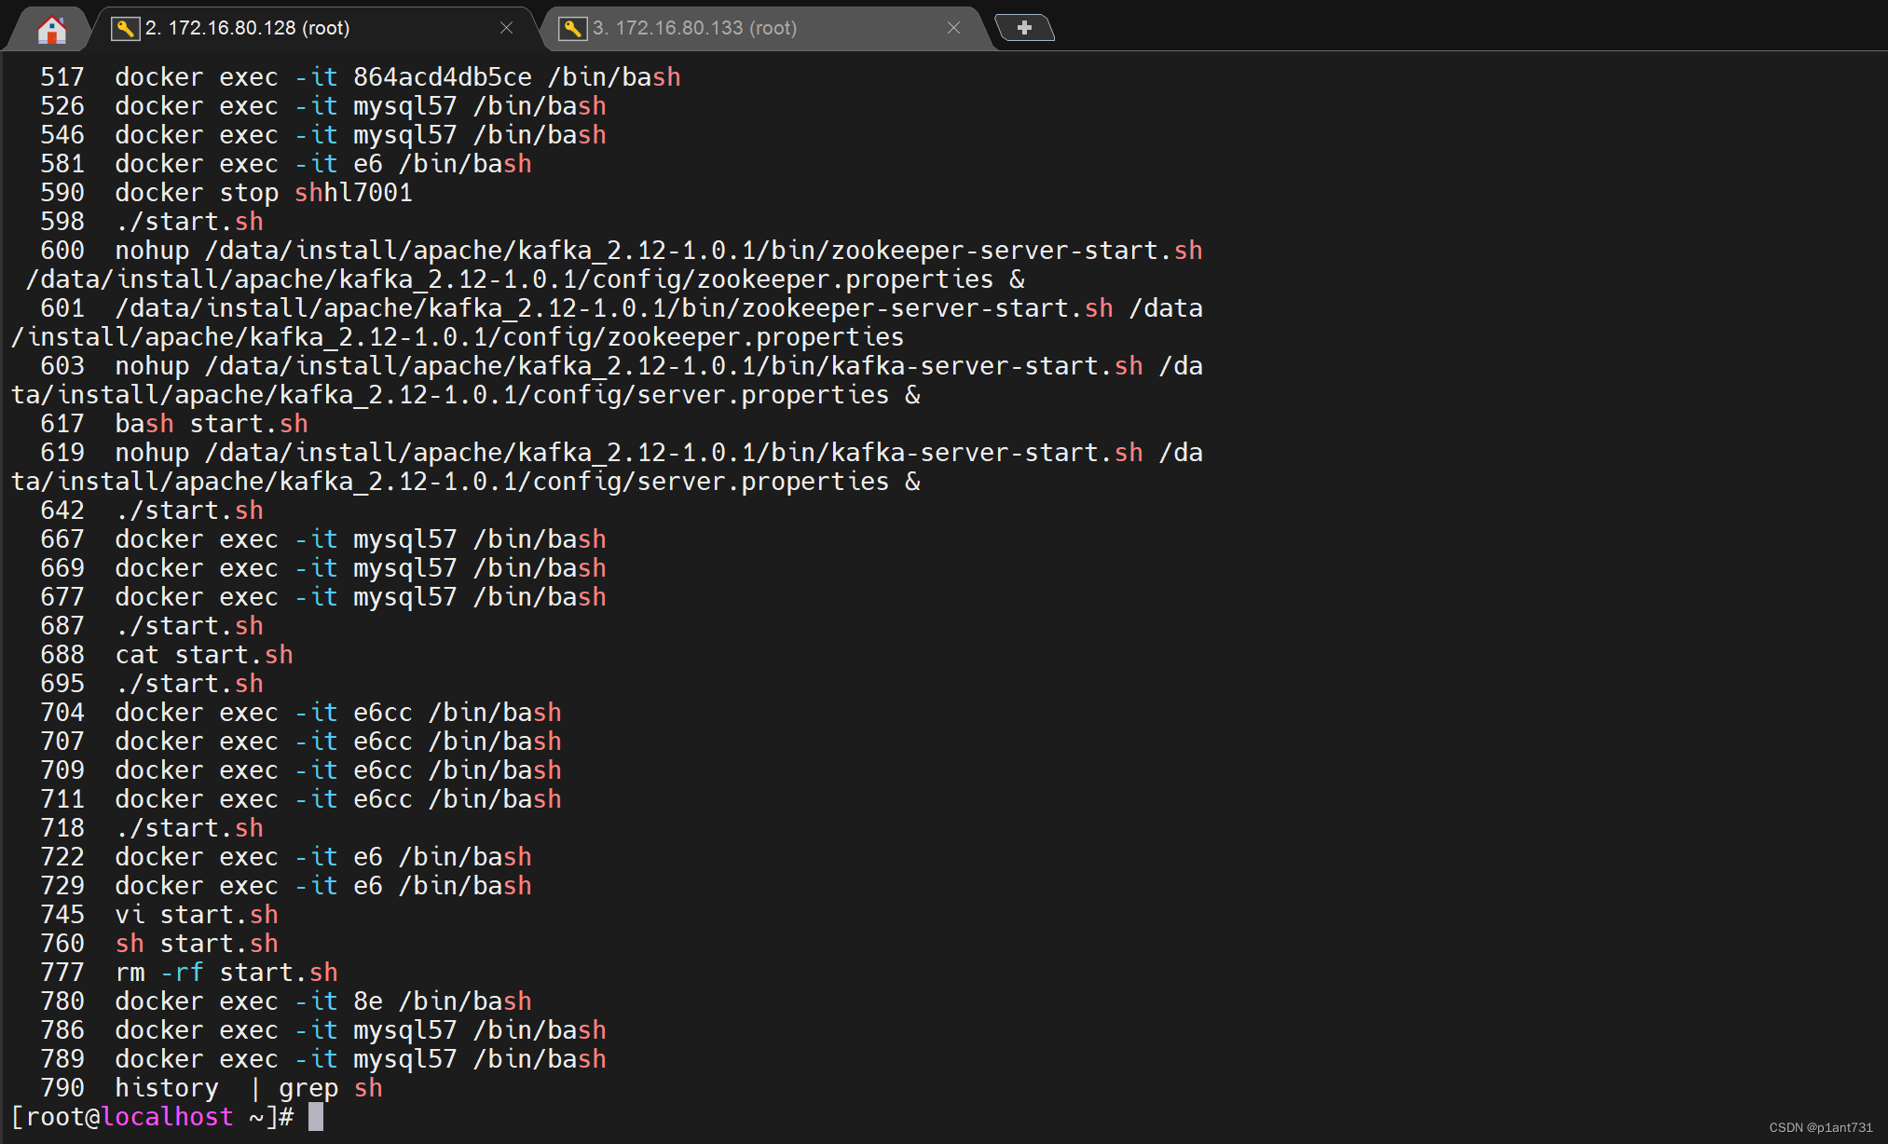Screen dimensions: 1888x1144
Task: Click the wrench icon on 172.16.80.133 tab
Action: coord(571,28)
